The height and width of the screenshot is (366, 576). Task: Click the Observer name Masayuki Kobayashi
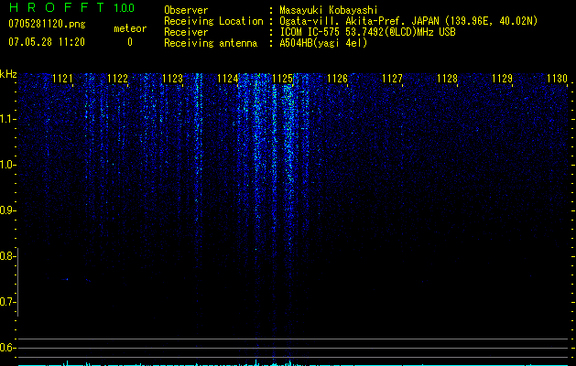pos(329,10)
